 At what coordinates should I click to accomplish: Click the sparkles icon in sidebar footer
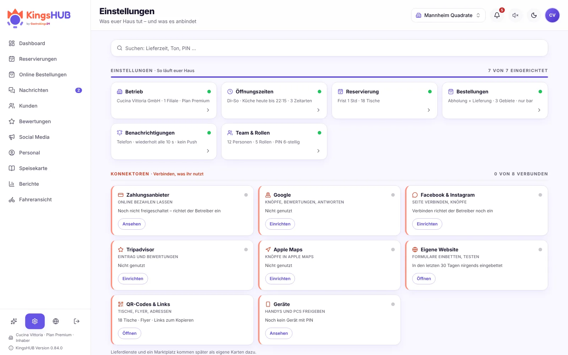tap(14, 321)
